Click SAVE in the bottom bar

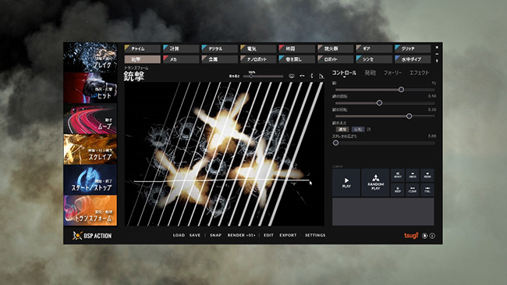tap(195, 236)
